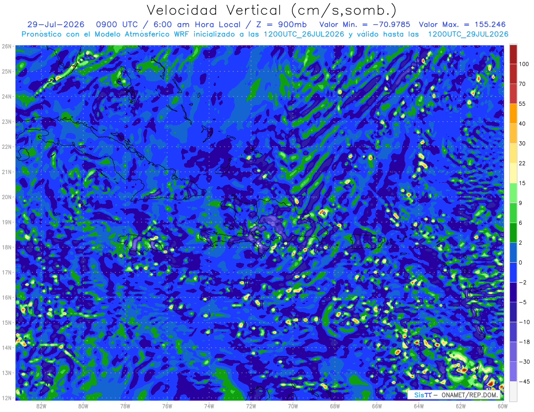Click the colorbar label "100"
The height and width of the screenshot is (412, 534).
tap(524, 64)
